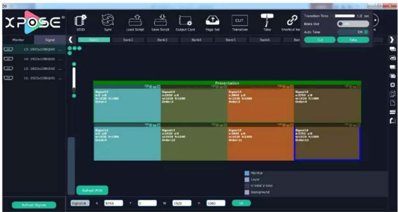Image resolution: width=398 pixels, height=212 pixels.
Task: Click the X position input field
Action: [x=114, y=203]
